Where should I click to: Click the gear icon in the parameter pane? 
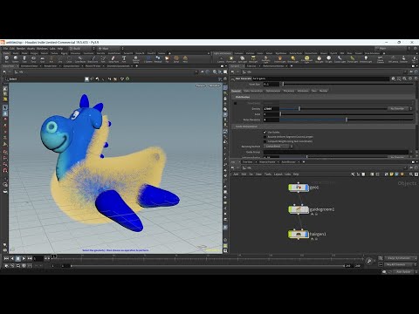pyautogui.click(x=394, y=78)
